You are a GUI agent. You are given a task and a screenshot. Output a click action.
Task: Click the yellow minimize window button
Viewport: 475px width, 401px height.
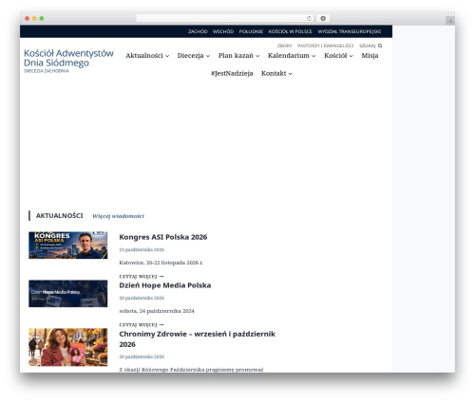click(x=34, y=18)
